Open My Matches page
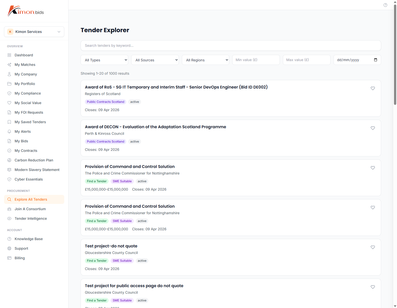 pyautogui.click(x=34, y=65)
